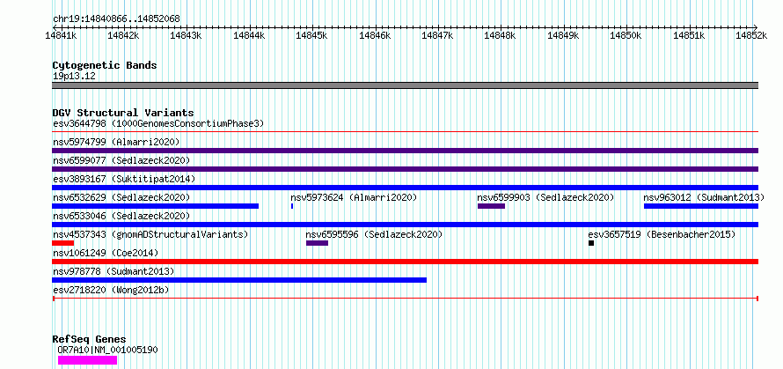Screen dimensions: 783x369
Task: Select the nsv6595596 purple variant bar
Action: tap(317, 243)
